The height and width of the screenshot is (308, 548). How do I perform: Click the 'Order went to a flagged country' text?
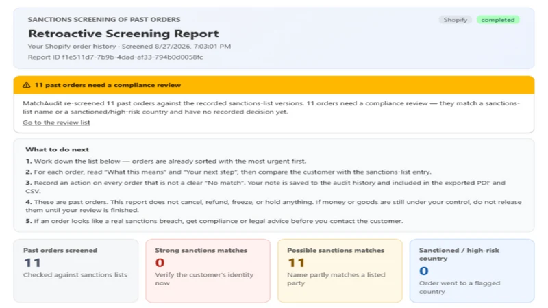coord(460,287)
